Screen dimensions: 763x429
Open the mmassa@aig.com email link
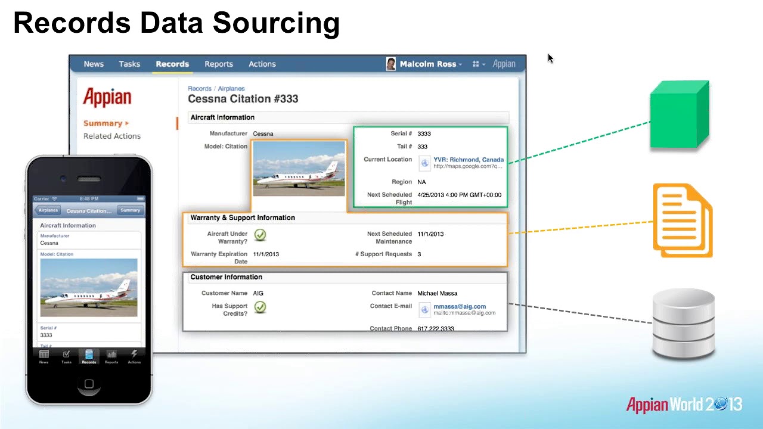[x=460, y=306]
